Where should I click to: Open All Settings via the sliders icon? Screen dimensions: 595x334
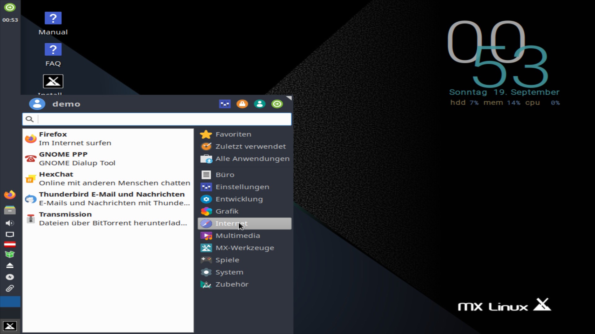pos(225,104)
